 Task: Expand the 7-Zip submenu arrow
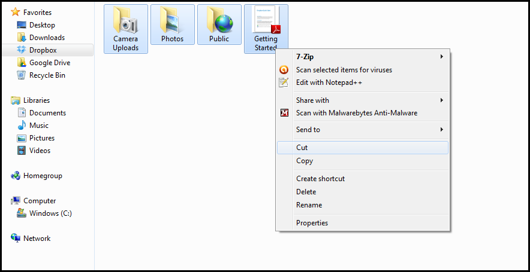[x=441, y=57]
